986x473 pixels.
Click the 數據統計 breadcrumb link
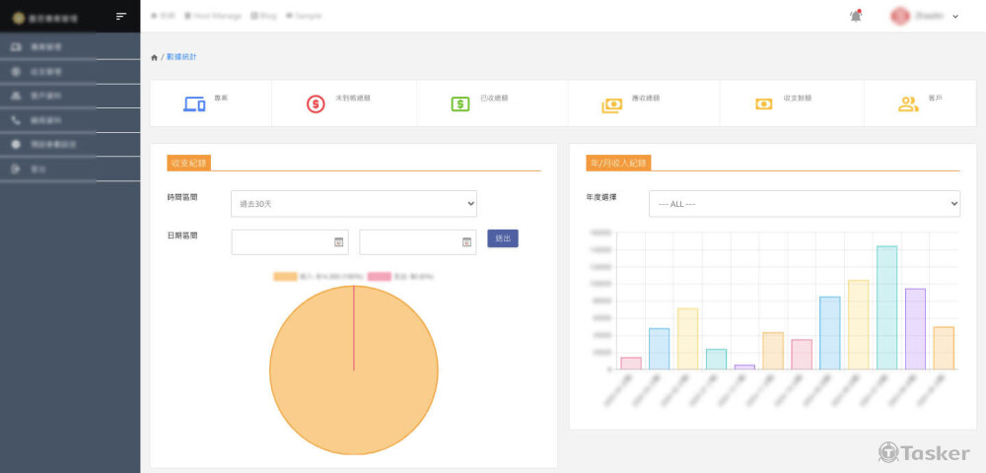pos(180,57)
